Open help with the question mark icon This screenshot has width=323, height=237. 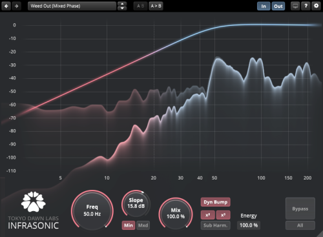tap(306, 6)
